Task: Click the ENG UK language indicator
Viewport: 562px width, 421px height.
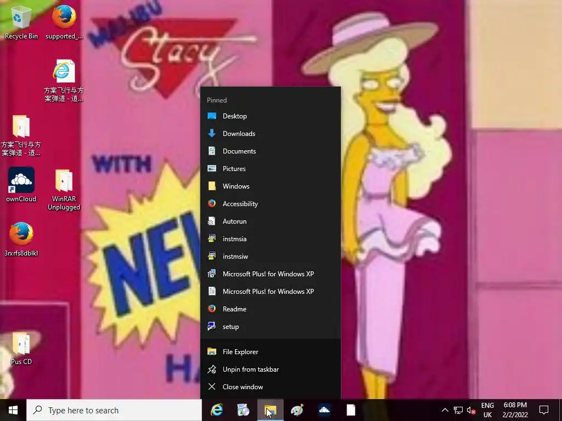Action: tap(487, 410)
